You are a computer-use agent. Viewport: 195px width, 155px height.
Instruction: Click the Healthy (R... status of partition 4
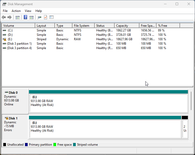coord(104,48)
